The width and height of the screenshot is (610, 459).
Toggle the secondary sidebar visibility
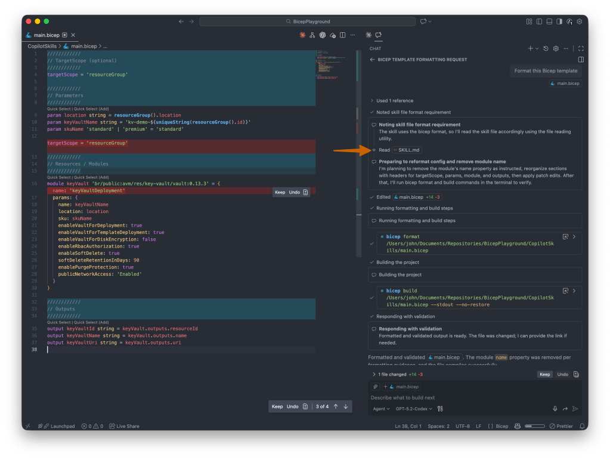pyautogui.click(x=559, y=21)
